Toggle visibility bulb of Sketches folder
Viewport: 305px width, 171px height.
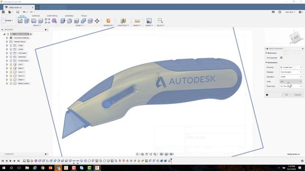11,57
